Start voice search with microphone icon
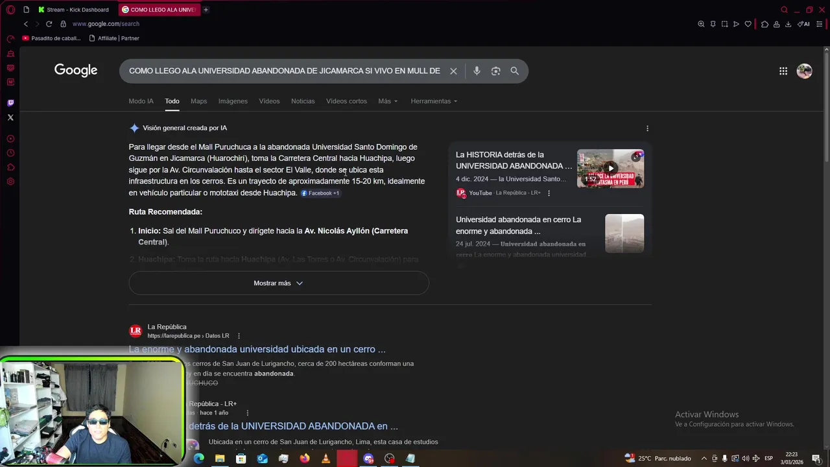Viewport: 830px width, 467px height. (x=477, y=71)
